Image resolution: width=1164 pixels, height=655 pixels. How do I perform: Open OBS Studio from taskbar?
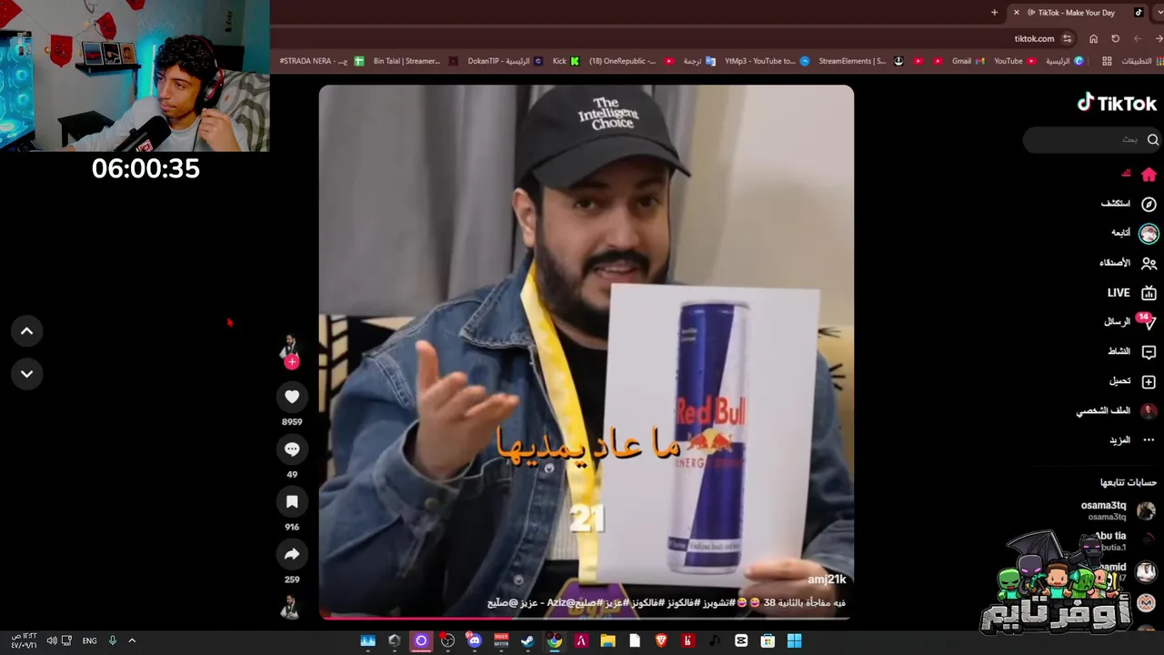[x=447, y=640]
